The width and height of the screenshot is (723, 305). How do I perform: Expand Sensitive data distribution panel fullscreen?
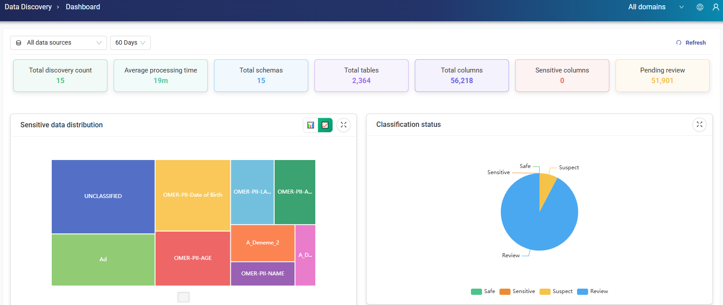click(344, 125)
